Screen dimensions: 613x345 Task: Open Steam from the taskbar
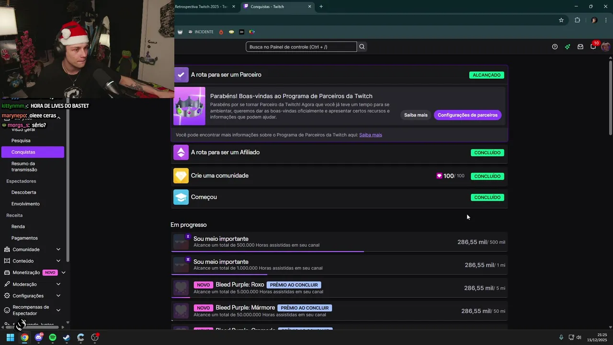coord(67,337)
